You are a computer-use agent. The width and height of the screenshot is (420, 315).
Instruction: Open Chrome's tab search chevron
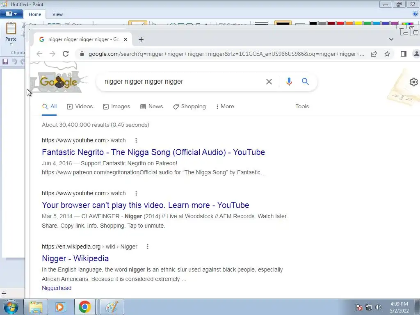[391, 39]
